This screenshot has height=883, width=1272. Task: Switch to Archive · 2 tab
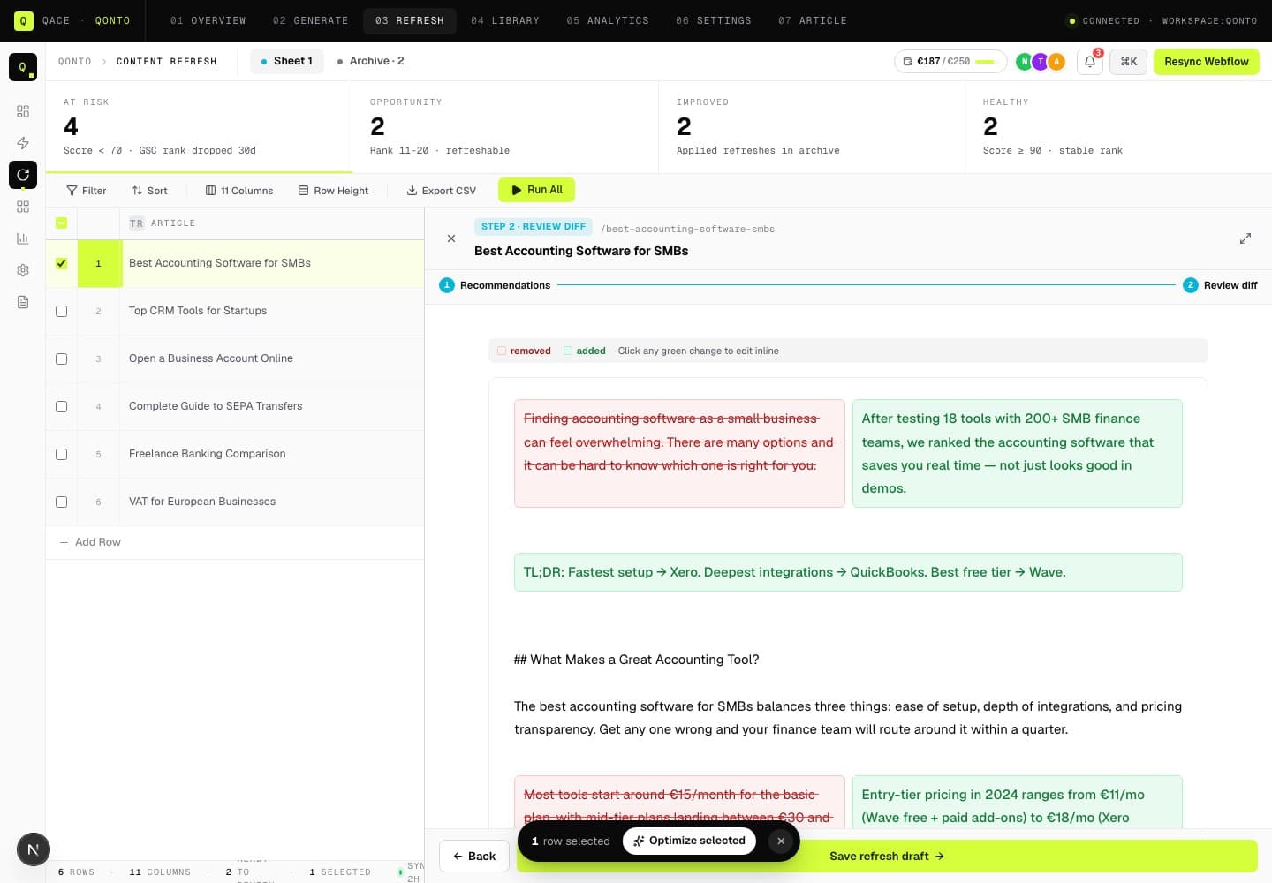(371, 61)
